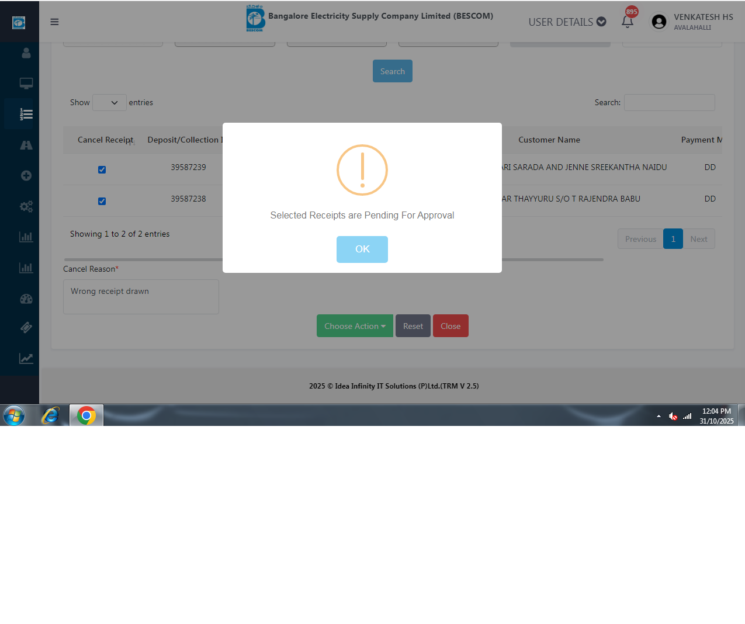Expand USER DETAILS dropdown
Screen dimensions: 745x624
(x=567, y=22)
